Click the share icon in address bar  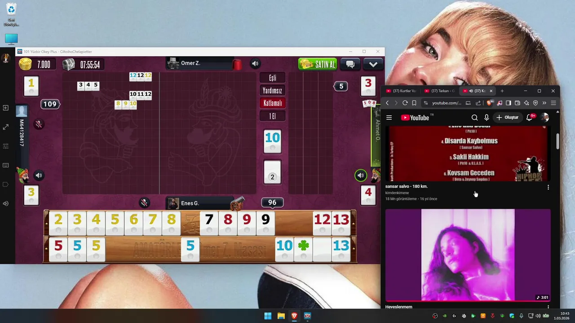click(478, 103)
